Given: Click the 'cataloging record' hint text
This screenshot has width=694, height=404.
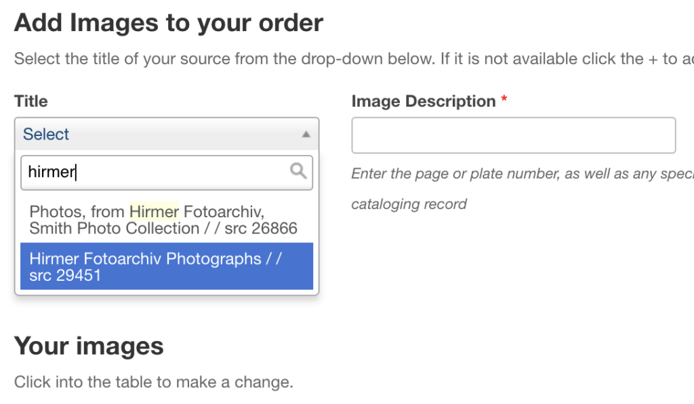Looking at the screenshot, I should click(409, 204).
